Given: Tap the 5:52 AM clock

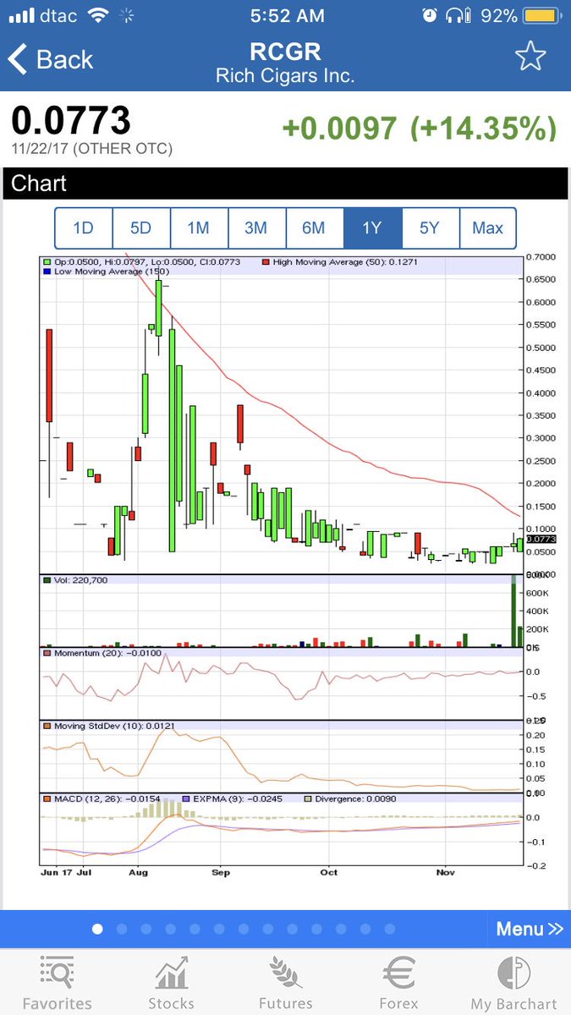Looking at the screenshot, I should (286, 16).
